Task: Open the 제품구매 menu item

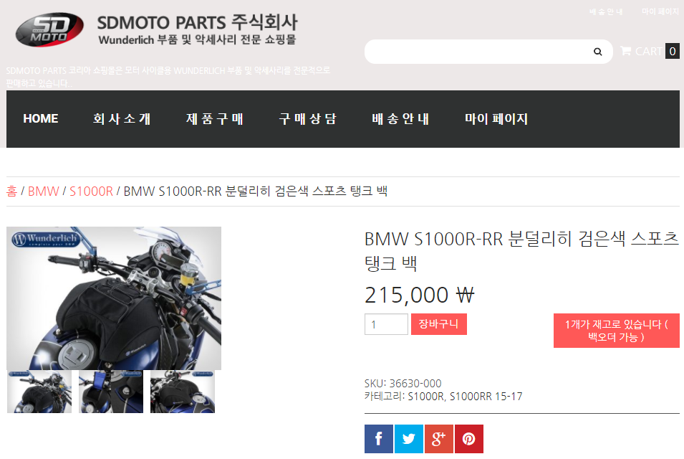Action: pos(215,119)
